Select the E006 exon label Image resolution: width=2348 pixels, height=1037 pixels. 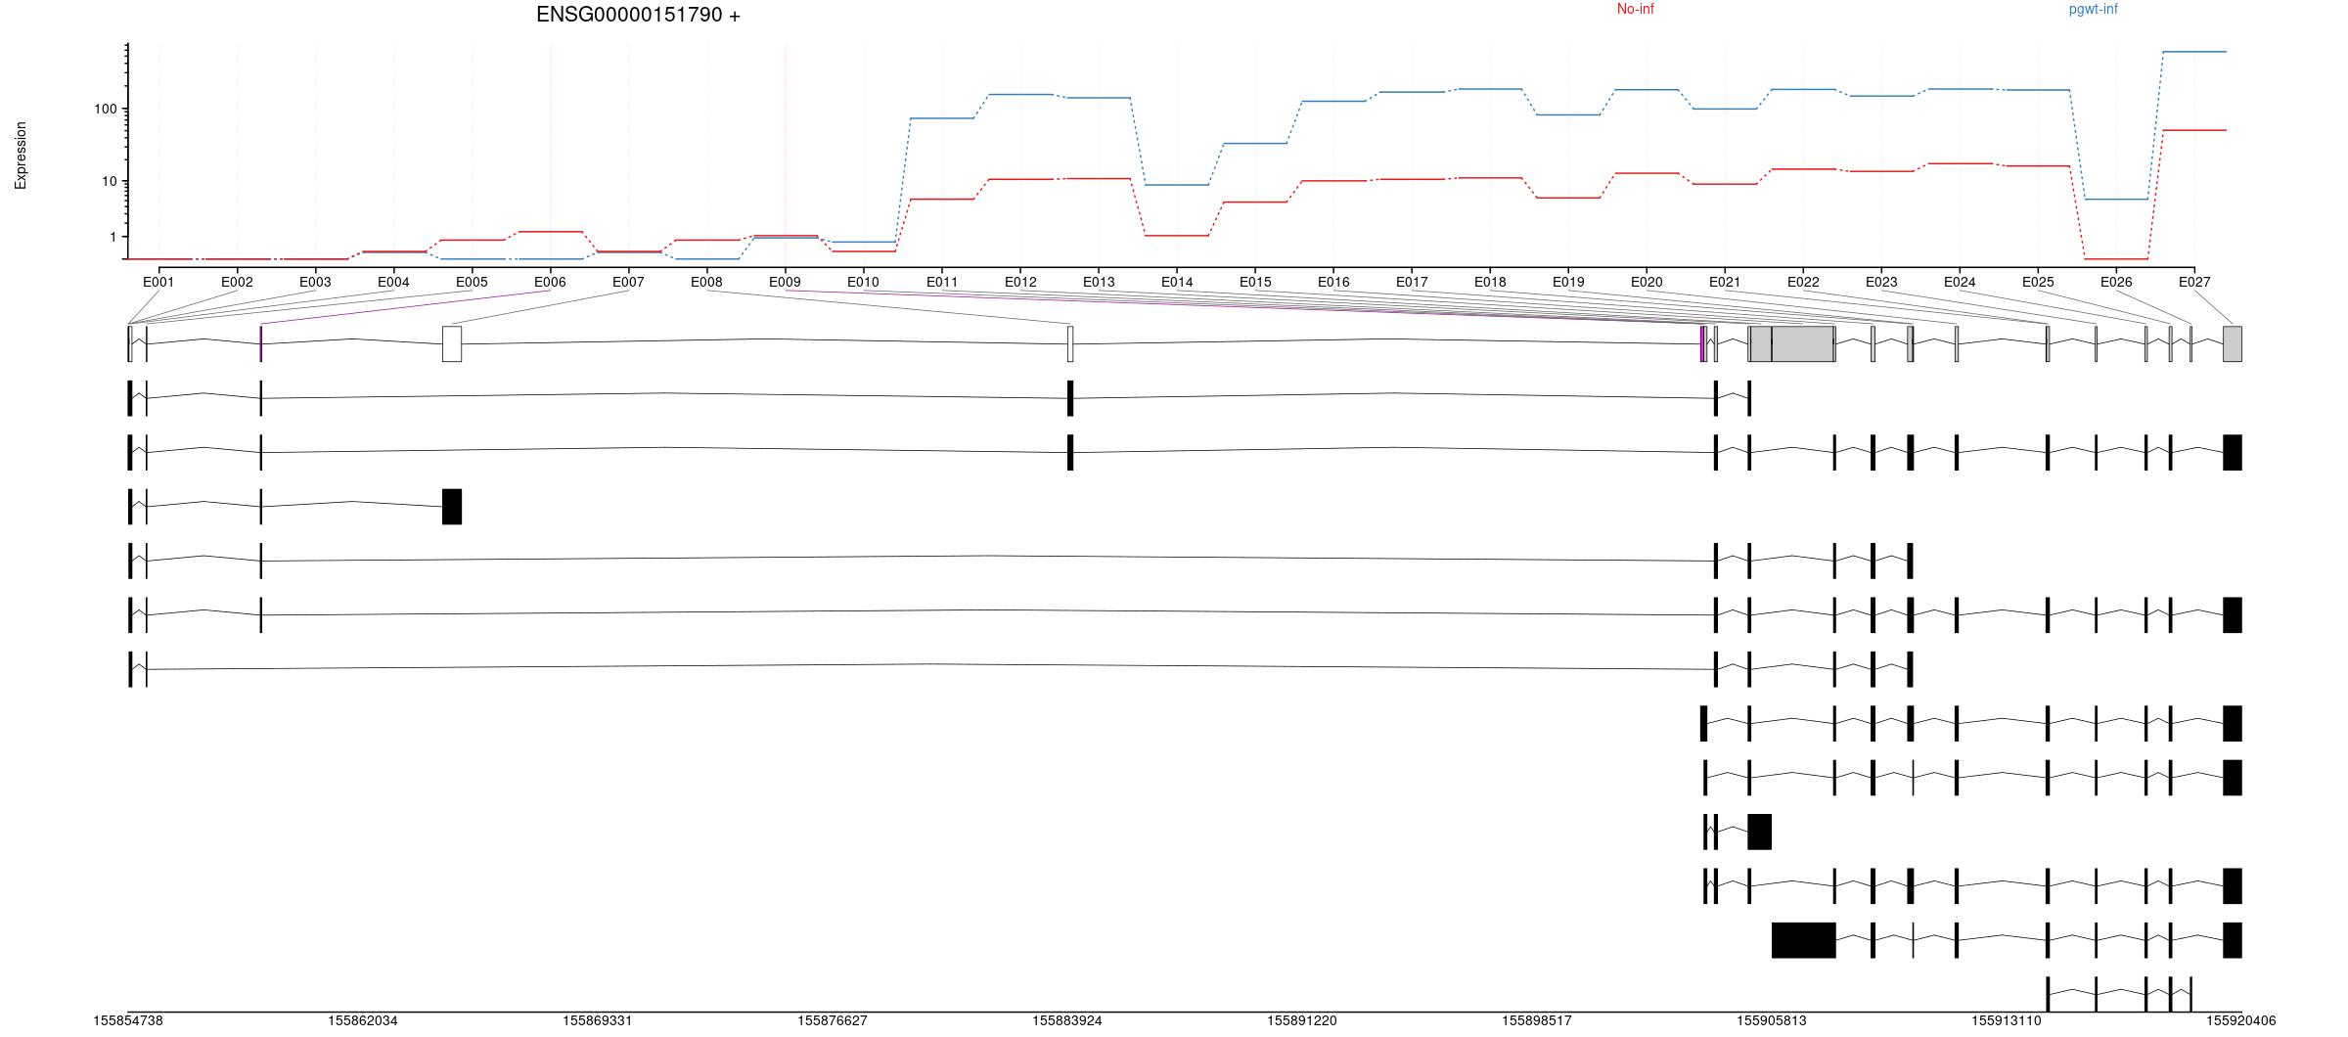point(550,282)
